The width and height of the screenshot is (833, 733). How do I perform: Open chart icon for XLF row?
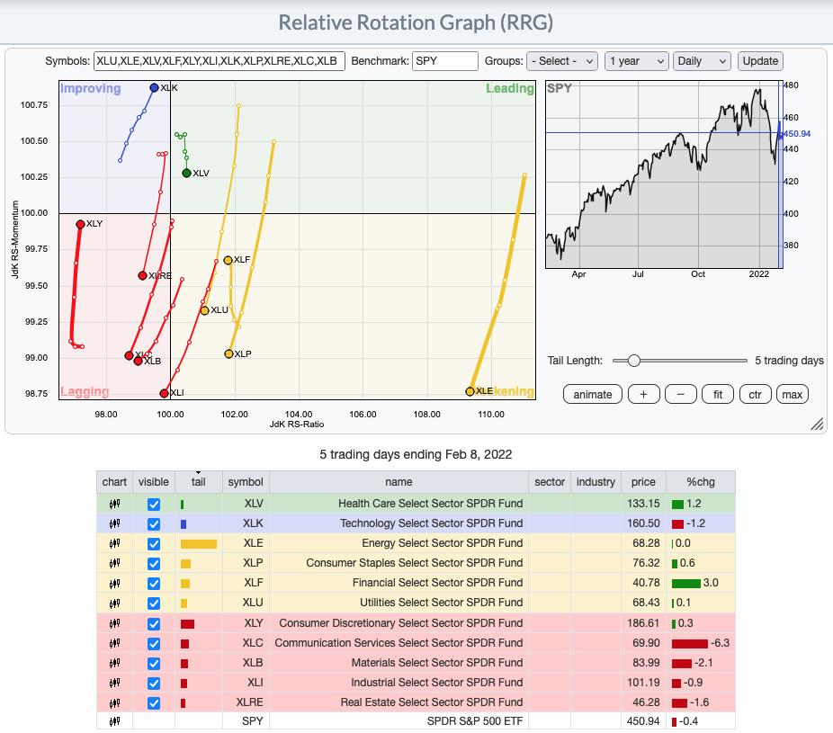click(114, 583)
